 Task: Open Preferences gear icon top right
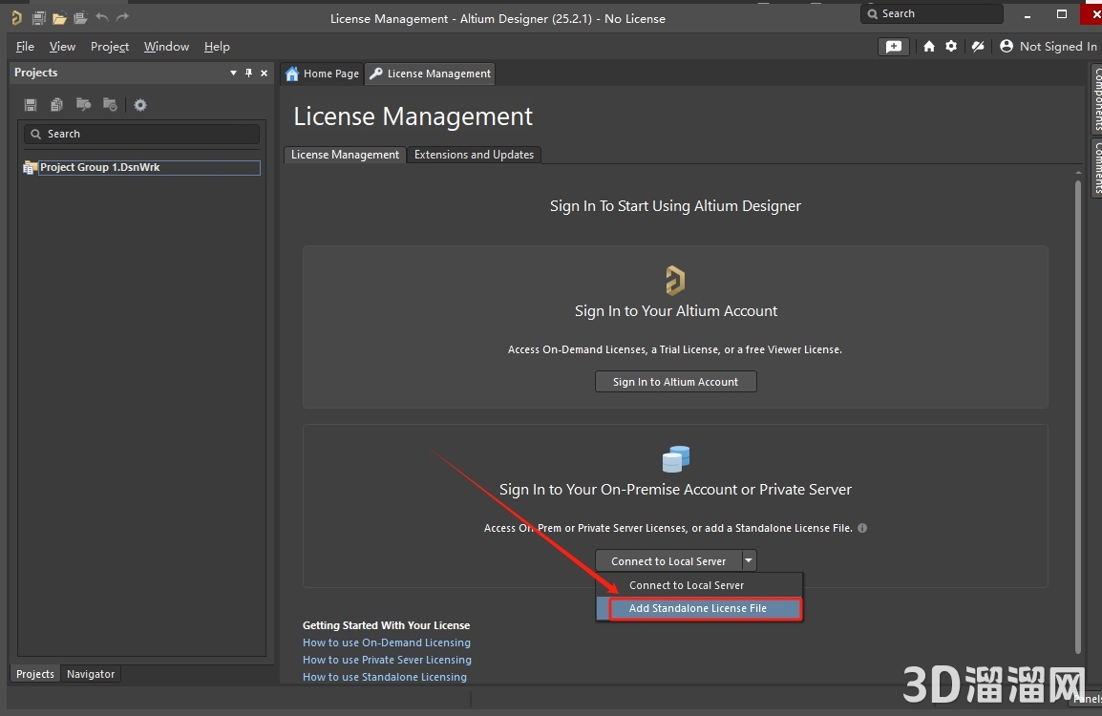point(952,47)
